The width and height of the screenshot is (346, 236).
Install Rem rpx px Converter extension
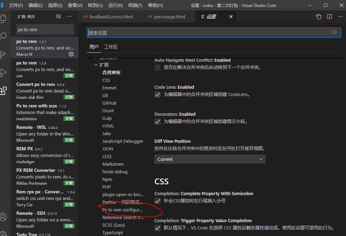(x=69, y=204)
